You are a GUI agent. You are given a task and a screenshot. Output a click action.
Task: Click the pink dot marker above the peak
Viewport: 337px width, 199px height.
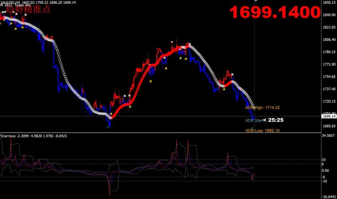coord(172,42)
